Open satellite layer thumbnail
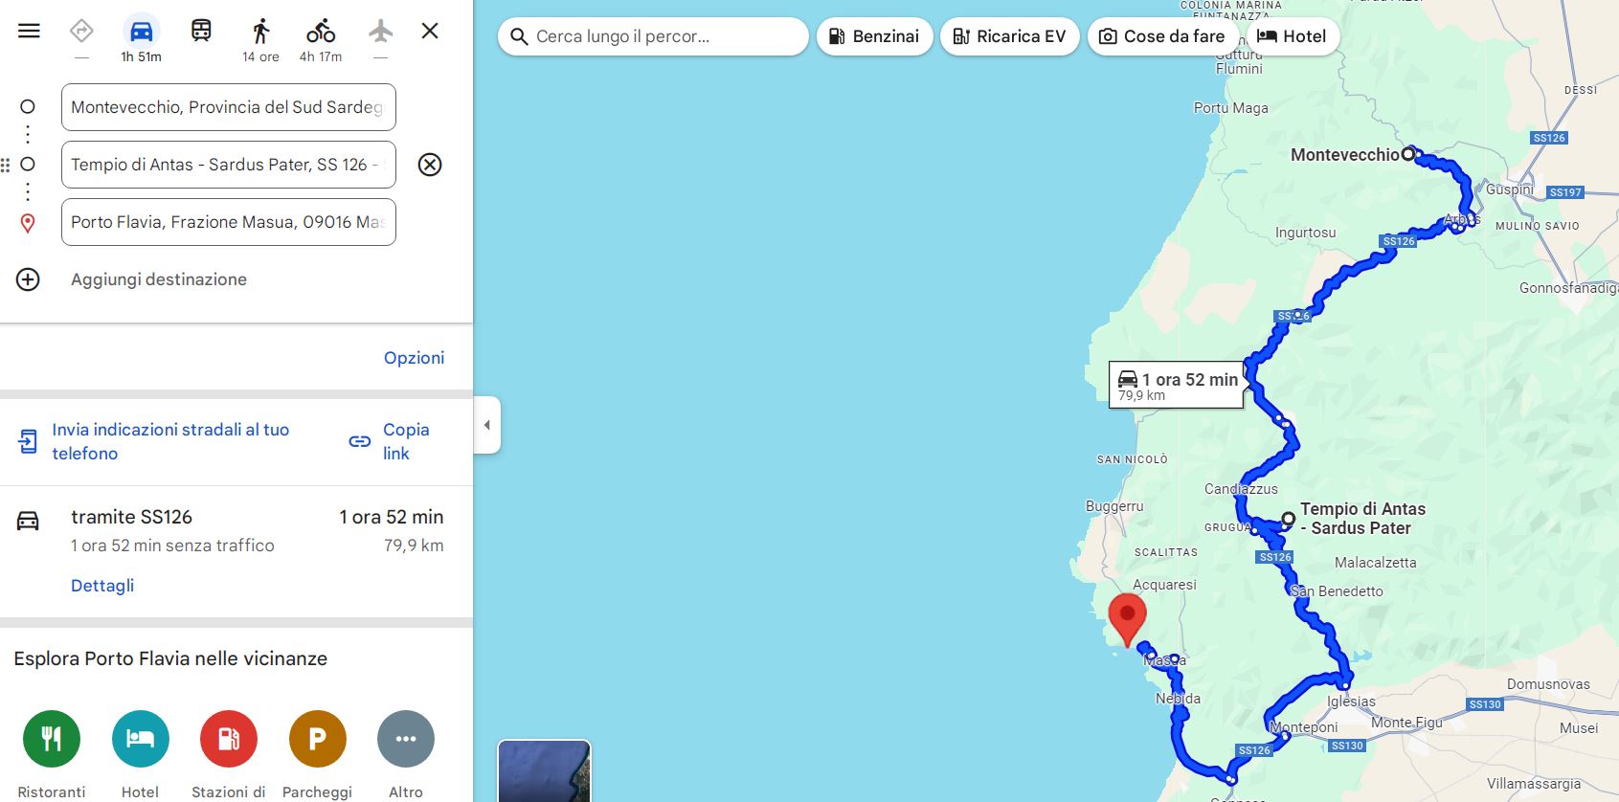The image size is (1619, 802). tap(544, 770)
